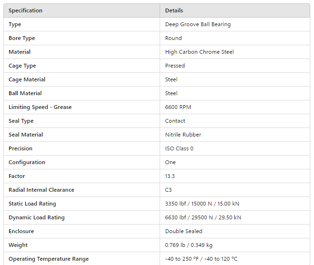Select the Cage Type label

[x=22, y=66]
